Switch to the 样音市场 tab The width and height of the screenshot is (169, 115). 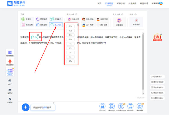pyautogui.click(x=144, y=3)
